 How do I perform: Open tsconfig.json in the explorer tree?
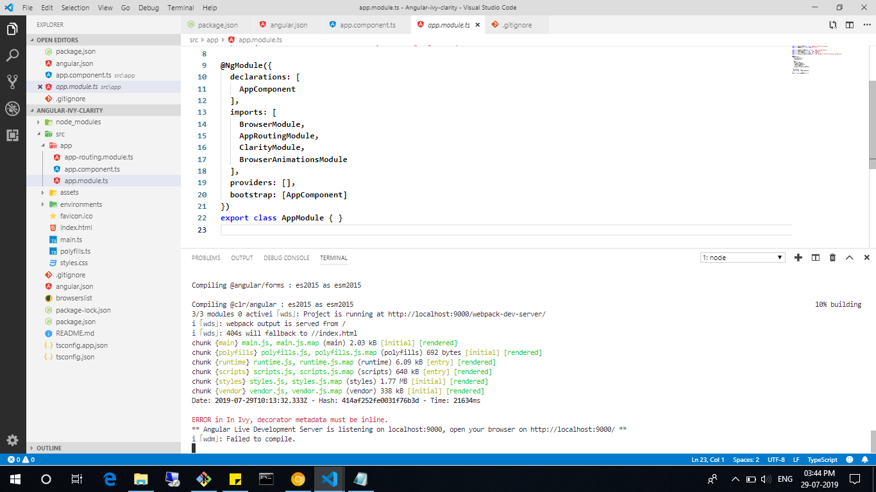(x=75, y=357)
